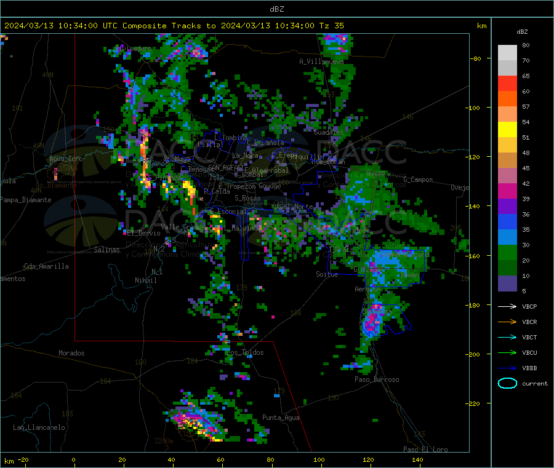Click the 'Tz 35' text in header
This screenshot has width=554, height=468.
(331, 26)
